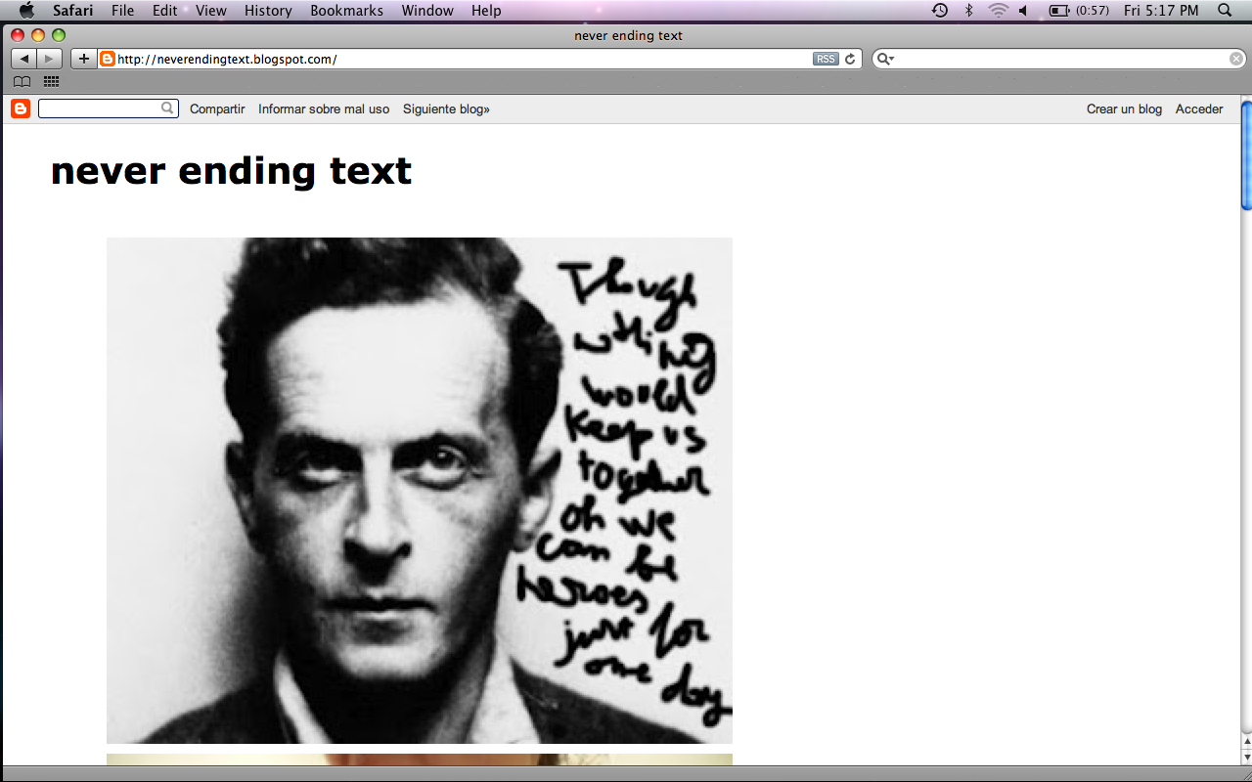Open Spotlight search magnifier in menu bar
Screen dimensions: 1252x782
1225,11
